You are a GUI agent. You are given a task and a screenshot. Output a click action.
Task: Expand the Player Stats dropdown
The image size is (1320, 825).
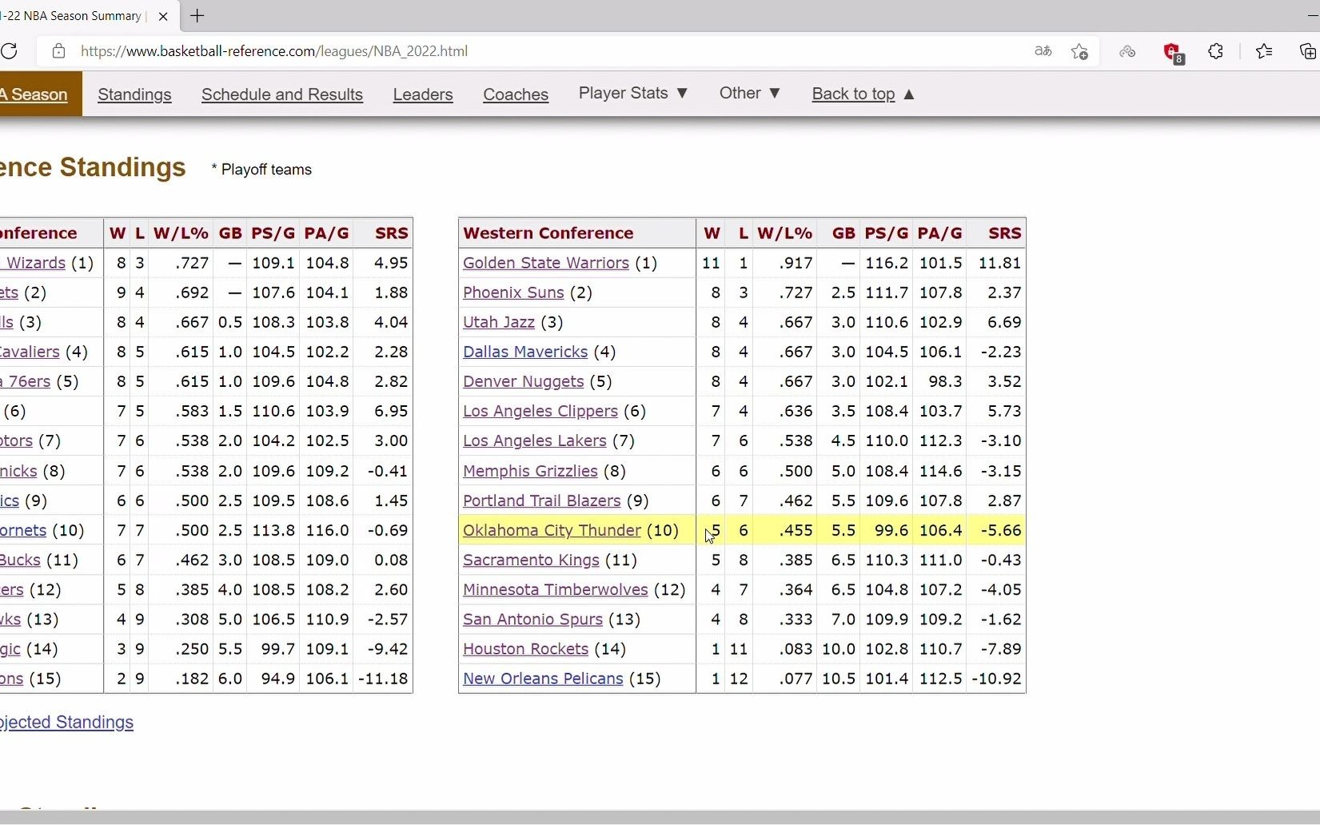pos(633,94)
